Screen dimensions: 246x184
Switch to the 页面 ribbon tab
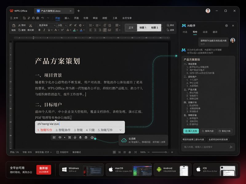click(x=76, y=18)
